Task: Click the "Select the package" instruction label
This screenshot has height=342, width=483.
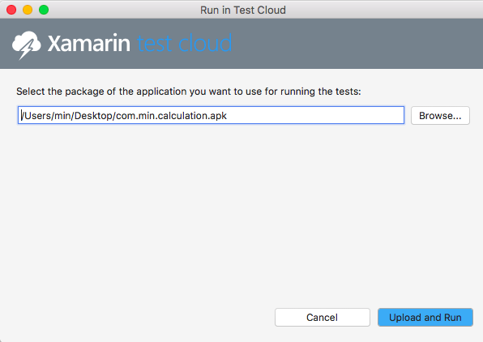Action: 189,92
